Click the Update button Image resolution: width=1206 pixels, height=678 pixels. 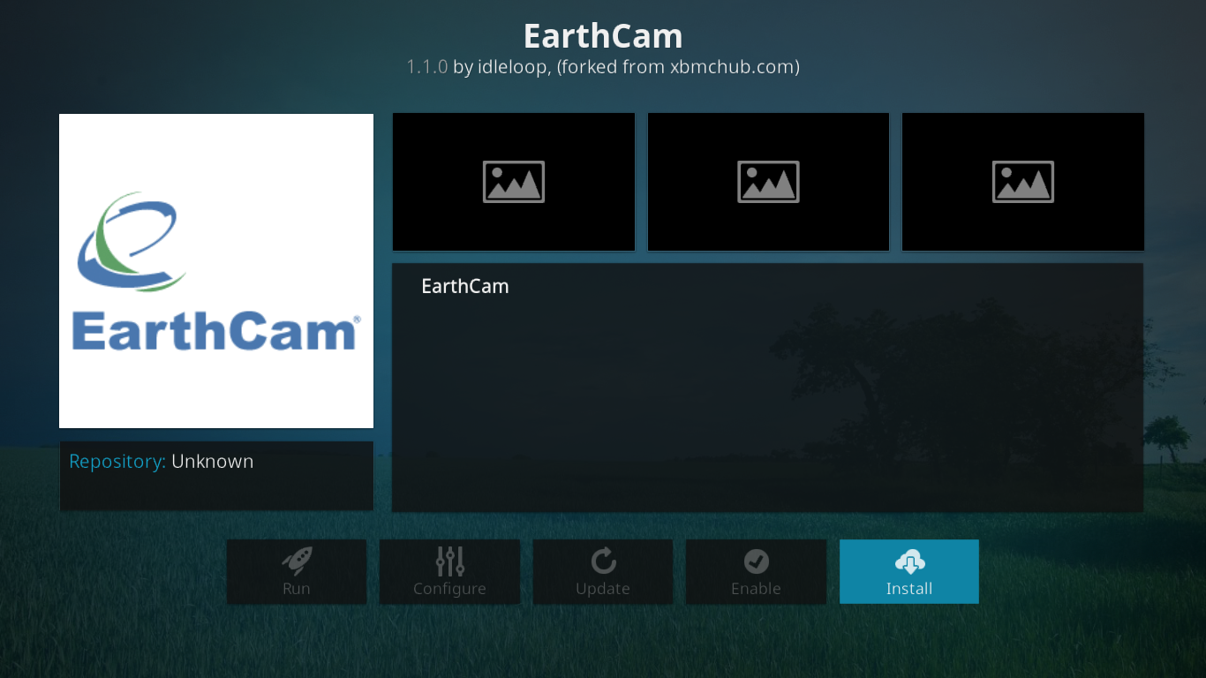click(x=603, y=571)
